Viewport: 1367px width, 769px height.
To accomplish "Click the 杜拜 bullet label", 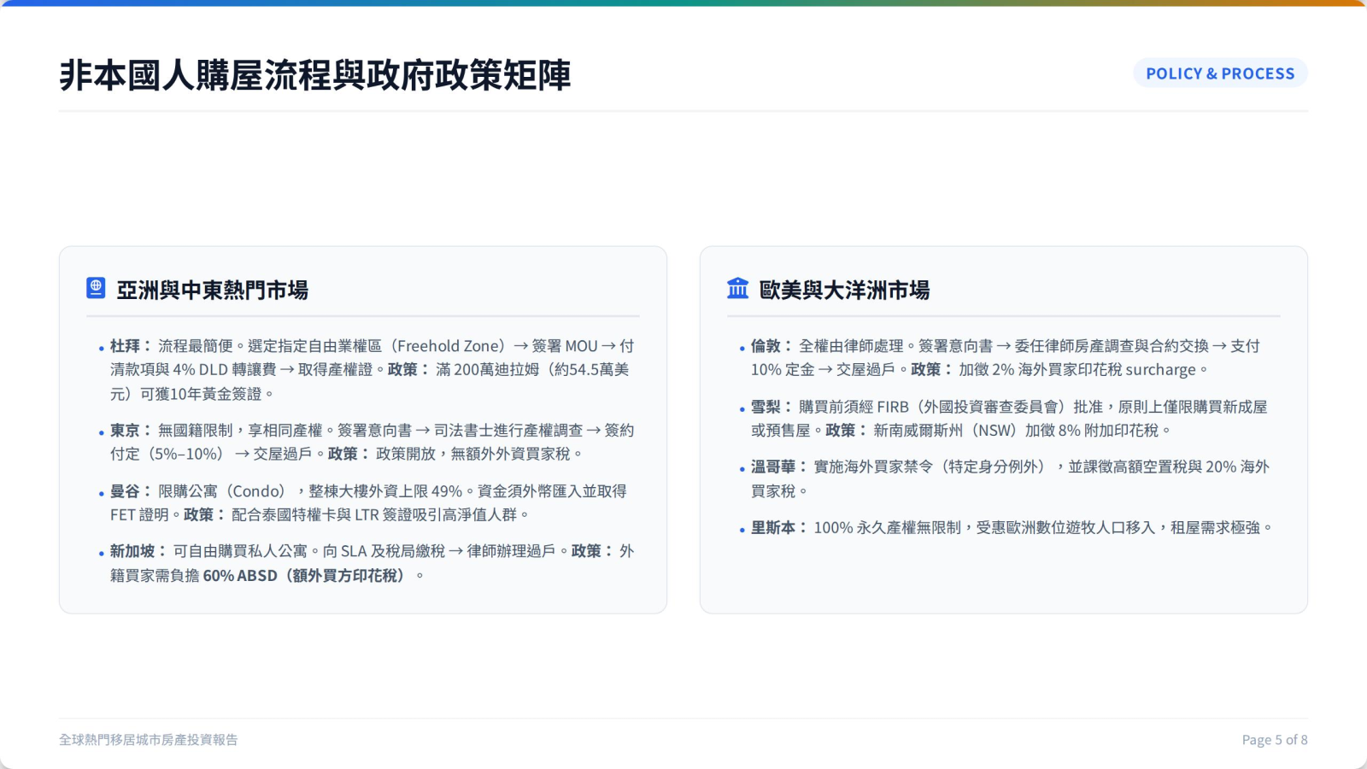I will (131, 346).
